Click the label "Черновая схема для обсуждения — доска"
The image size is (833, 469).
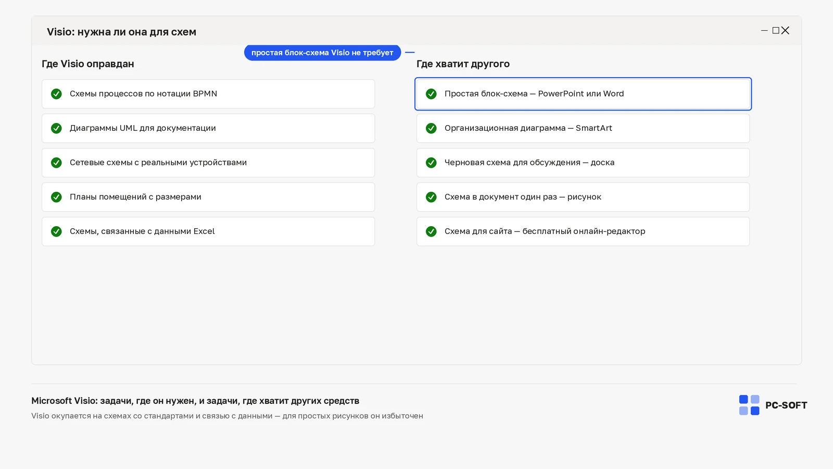529,163
